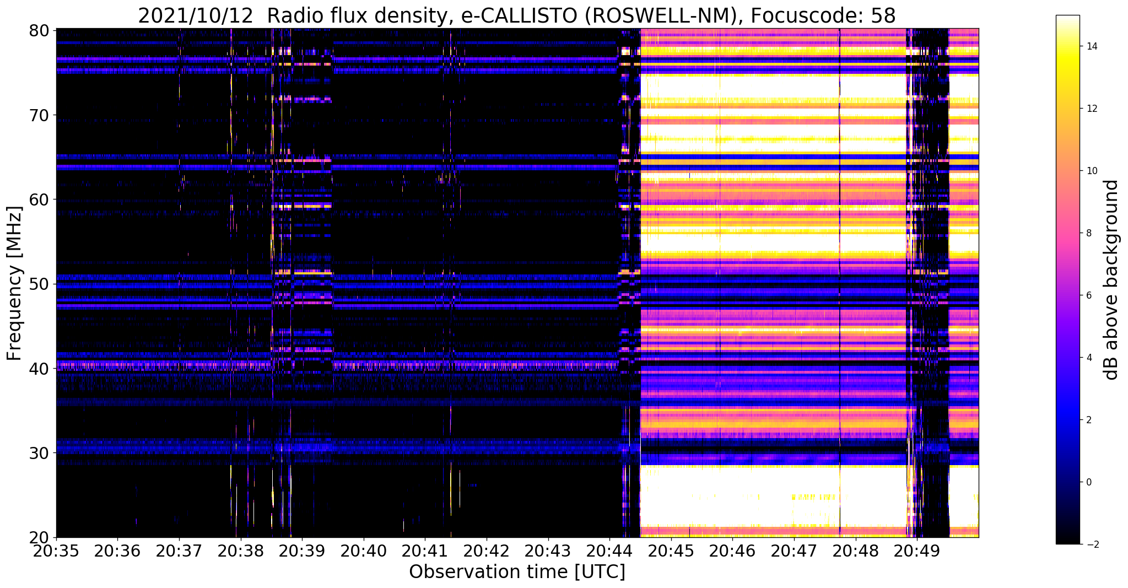1128x588 pixels.
Task: Click the colorbar tick label 6
Action: point(1088,295)
